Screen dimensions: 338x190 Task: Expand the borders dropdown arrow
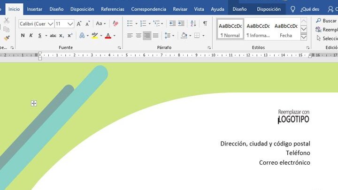tap(203, 36)
